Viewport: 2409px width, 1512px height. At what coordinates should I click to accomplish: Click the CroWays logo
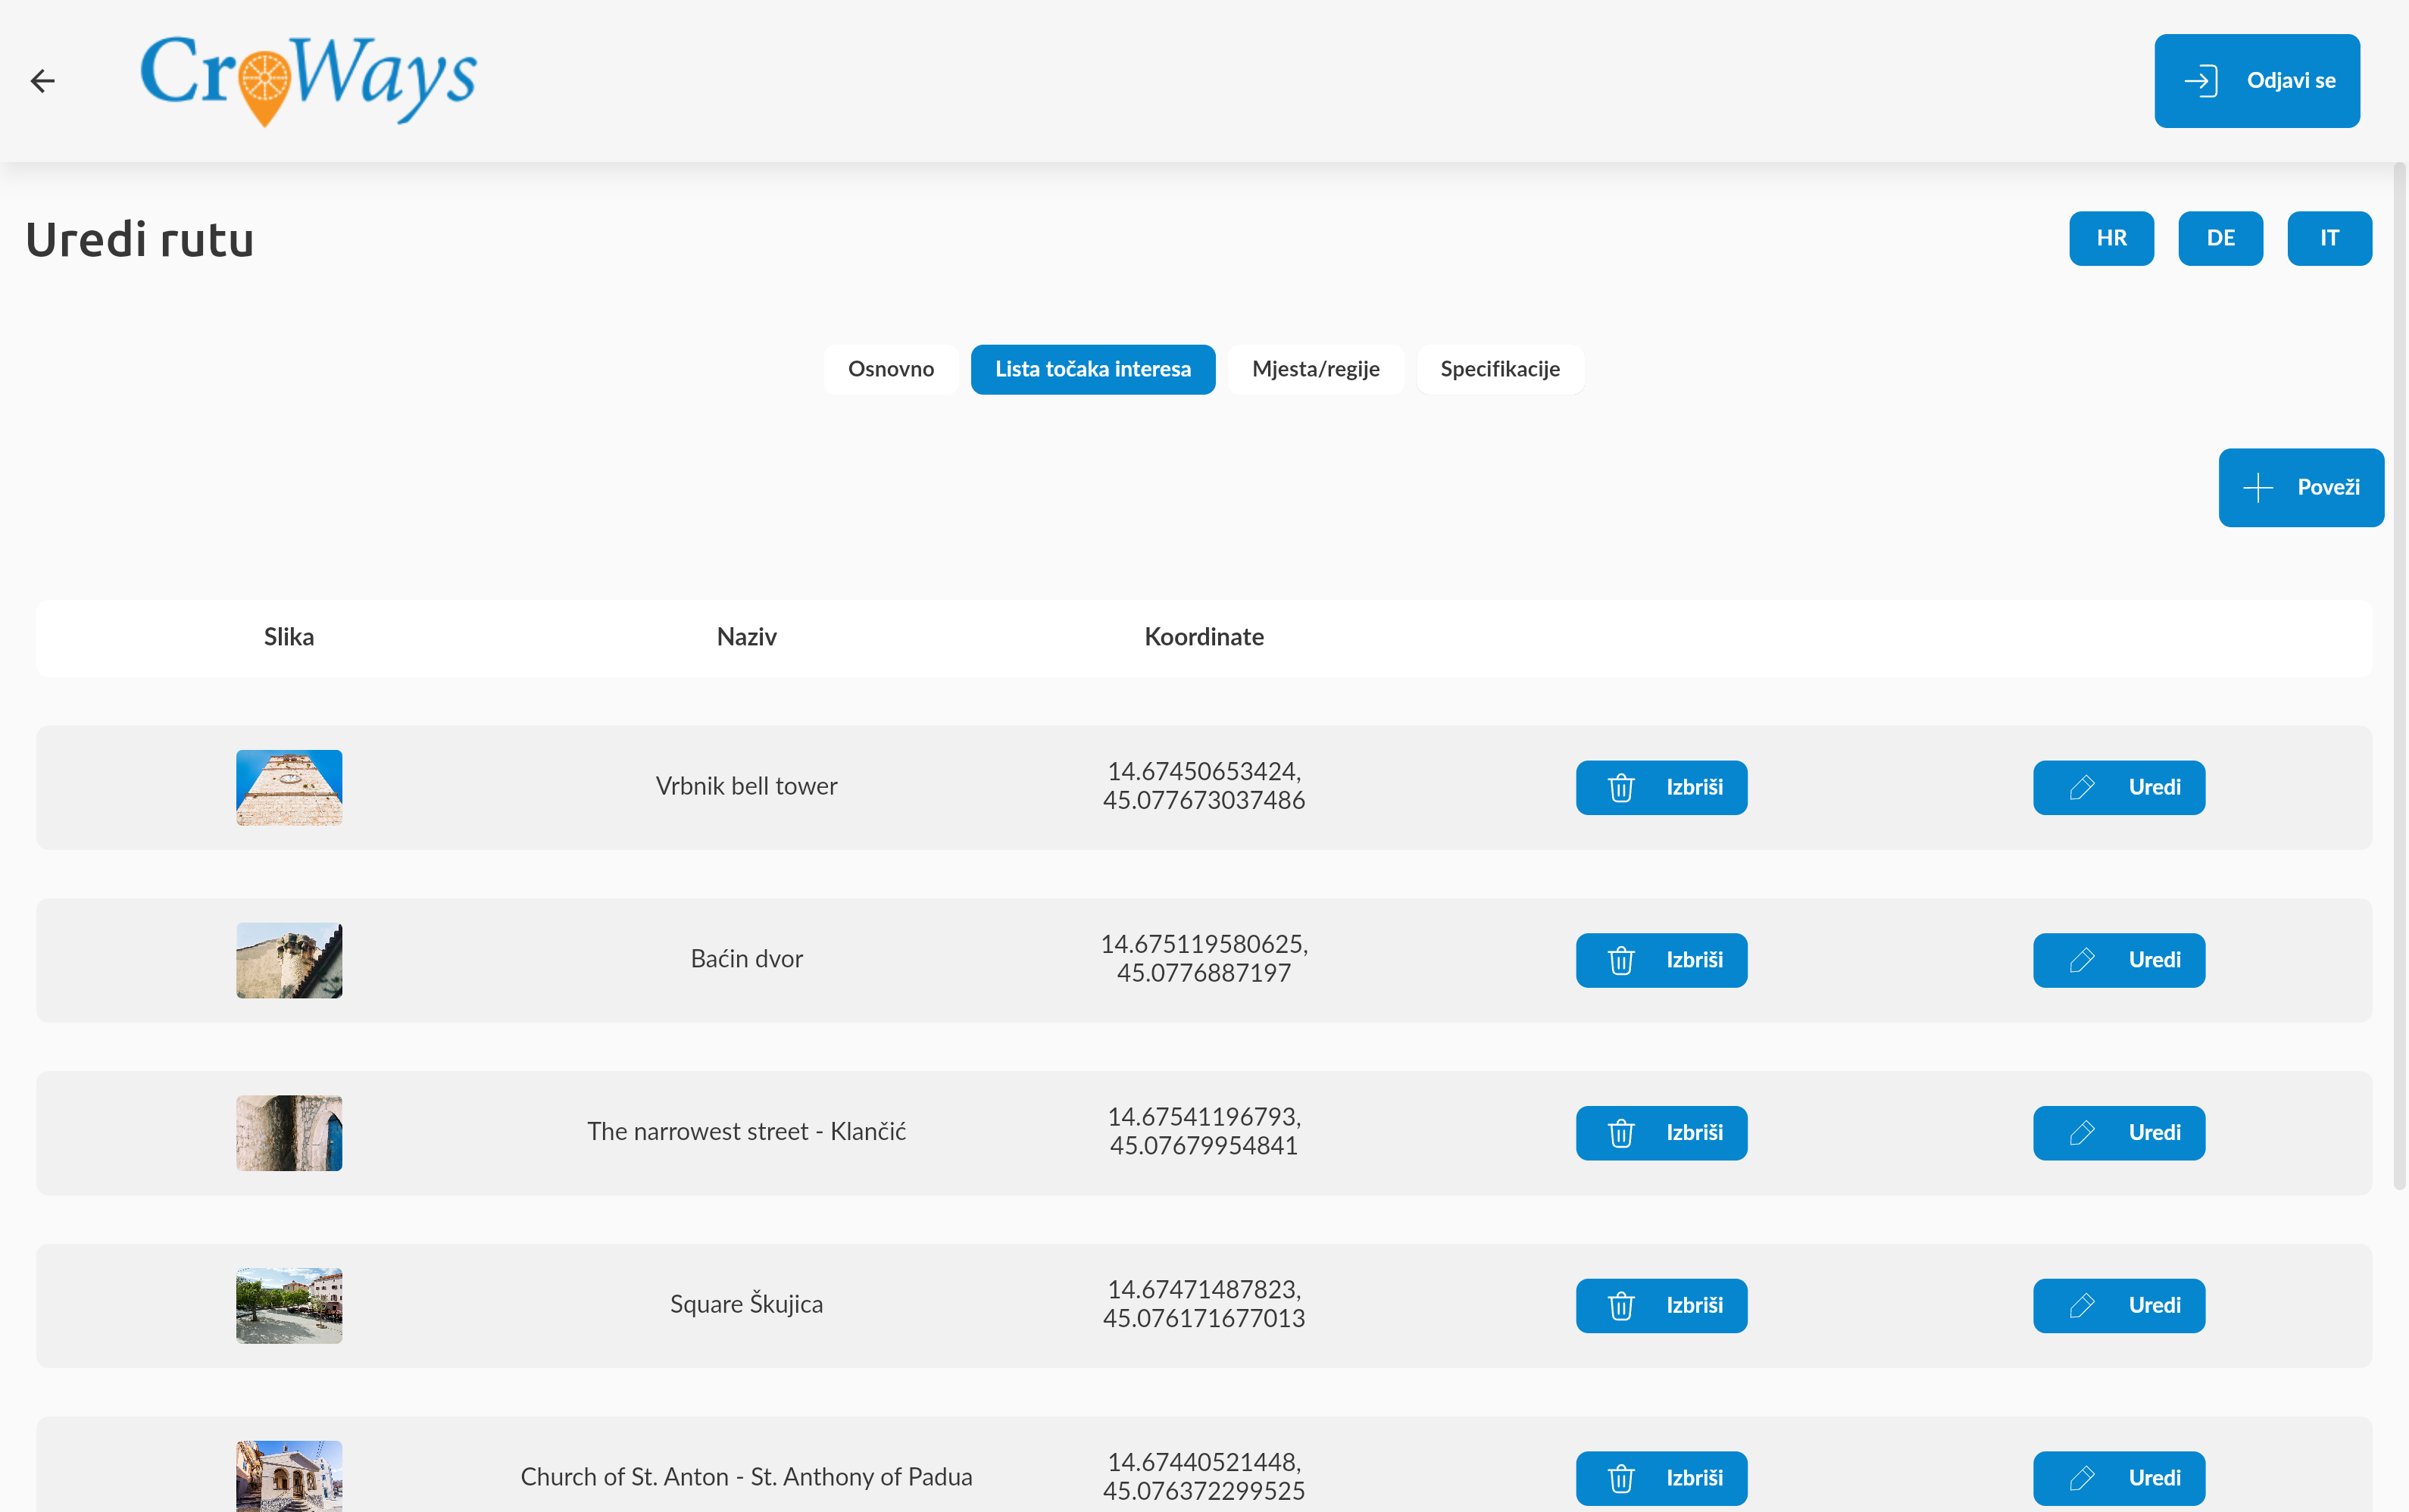pyautogui.click(x=308, y=79)
